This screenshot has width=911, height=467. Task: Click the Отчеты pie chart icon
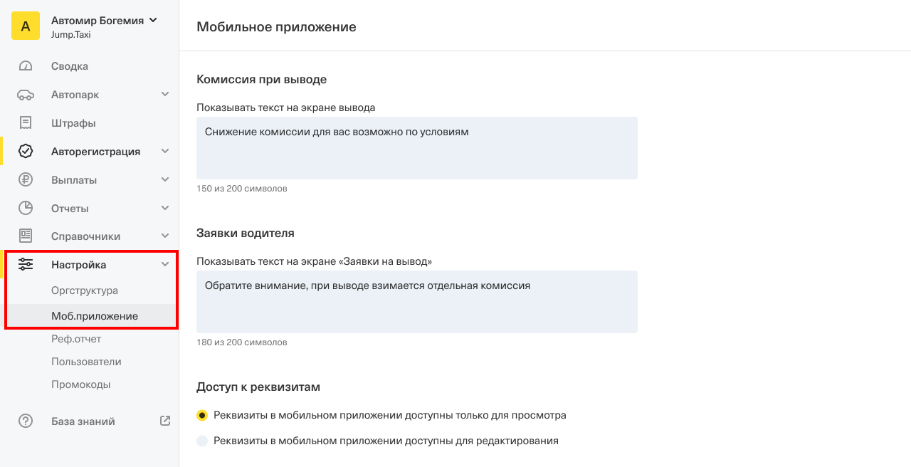[26, 209]
